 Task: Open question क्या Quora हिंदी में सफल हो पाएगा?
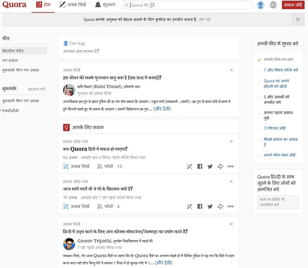pos(95,149)
